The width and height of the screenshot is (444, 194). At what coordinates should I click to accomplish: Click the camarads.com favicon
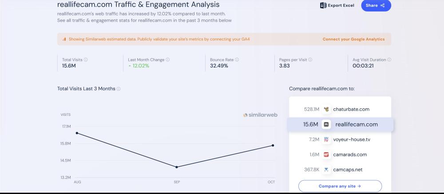click(x=327, y=154)
